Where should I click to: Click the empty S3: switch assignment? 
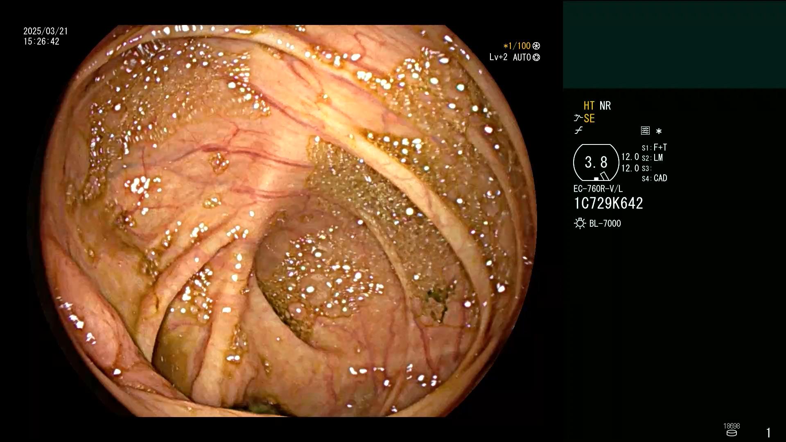pos(646,169)
